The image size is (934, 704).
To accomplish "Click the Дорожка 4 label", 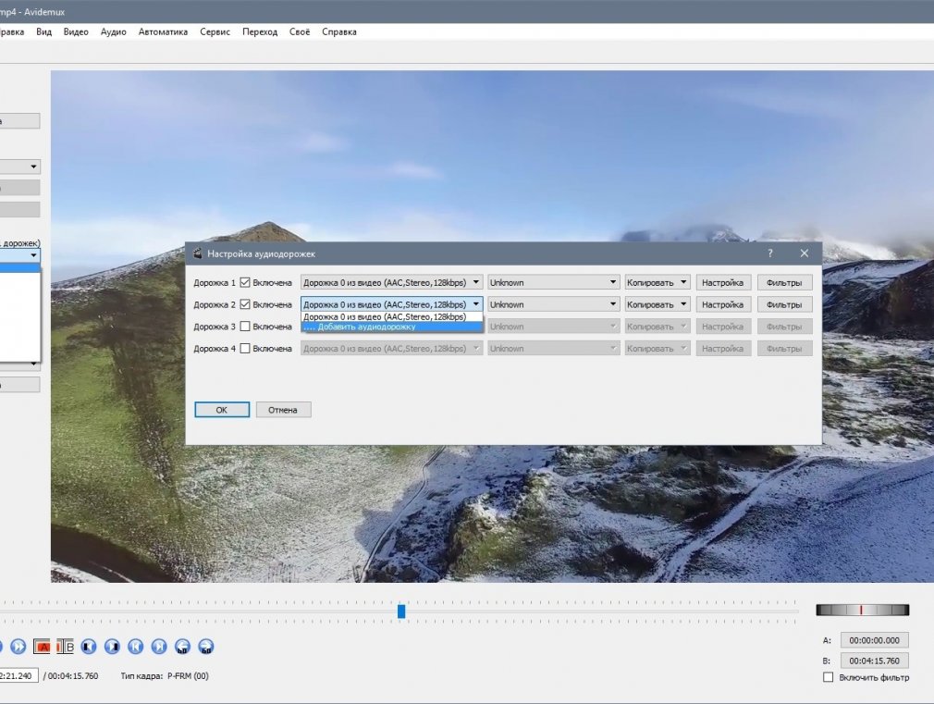I will click(215, 349).
